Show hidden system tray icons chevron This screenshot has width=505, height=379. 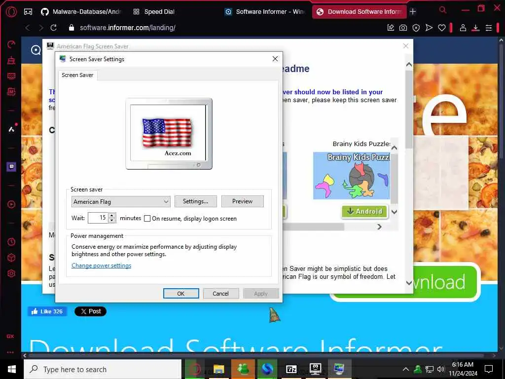coord(406,369)
